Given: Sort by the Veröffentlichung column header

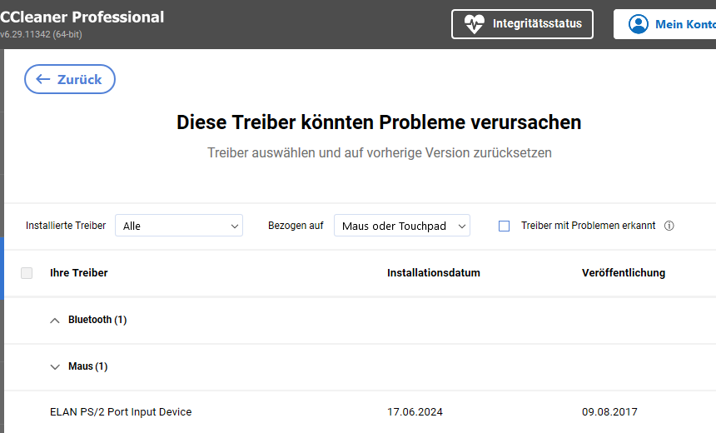Looking at the screenshot, I should (623, 273).
